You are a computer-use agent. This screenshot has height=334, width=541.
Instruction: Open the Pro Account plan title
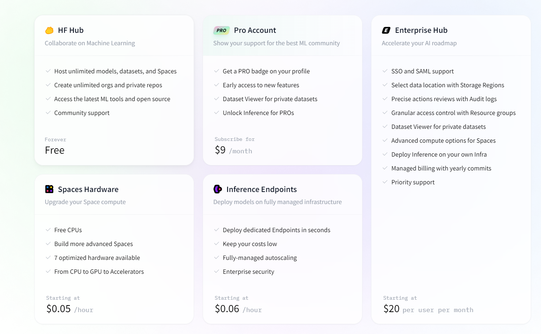[255, 30]
